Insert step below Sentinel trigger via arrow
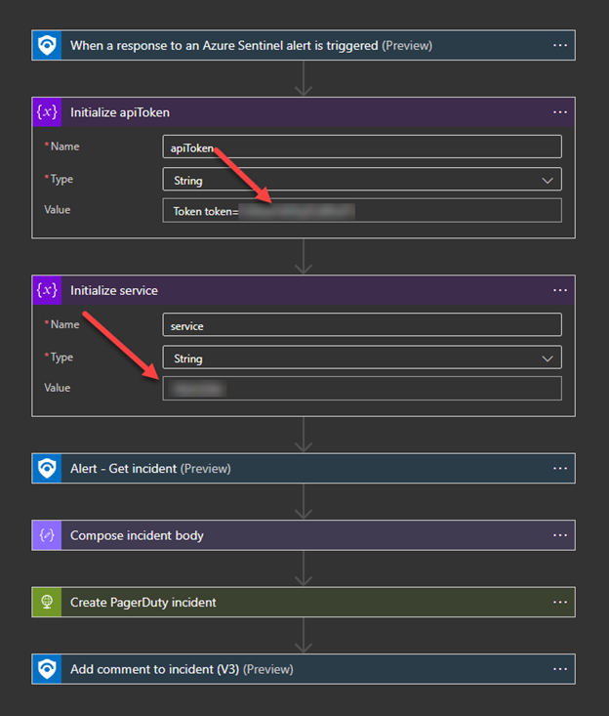 point(304,78)
